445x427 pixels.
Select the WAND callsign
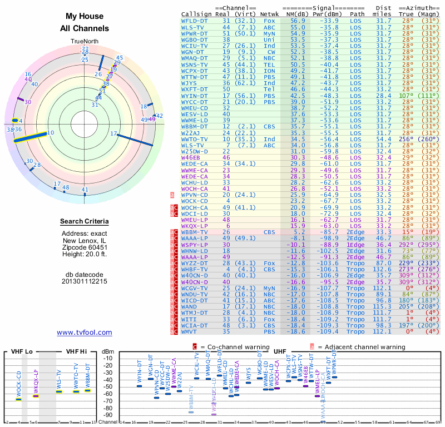[x=189, y=307]
